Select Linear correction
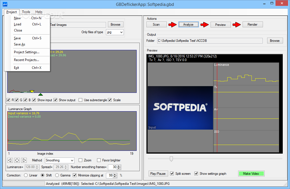 [x=26, y=175]
